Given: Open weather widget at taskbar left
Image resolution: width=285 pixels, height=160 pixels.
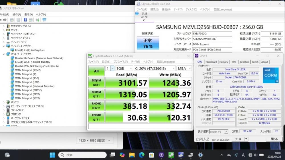Looking at the screenshot, I should click(x=7, y=155).
